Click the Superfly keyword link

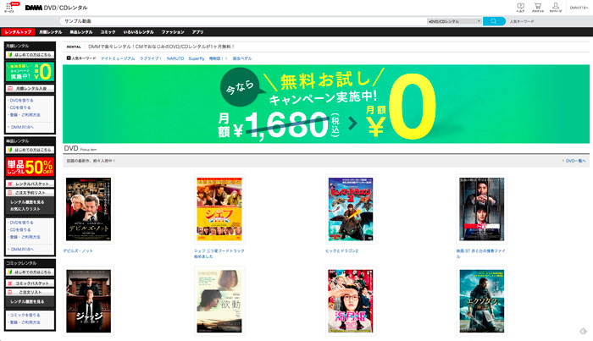click(x=197, y=58)
